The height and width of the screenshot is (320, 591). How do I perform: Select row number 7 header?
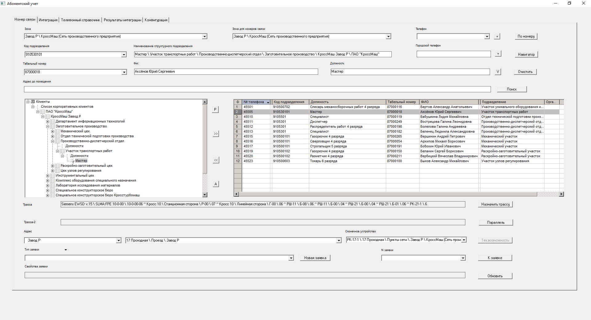[238, 137]
